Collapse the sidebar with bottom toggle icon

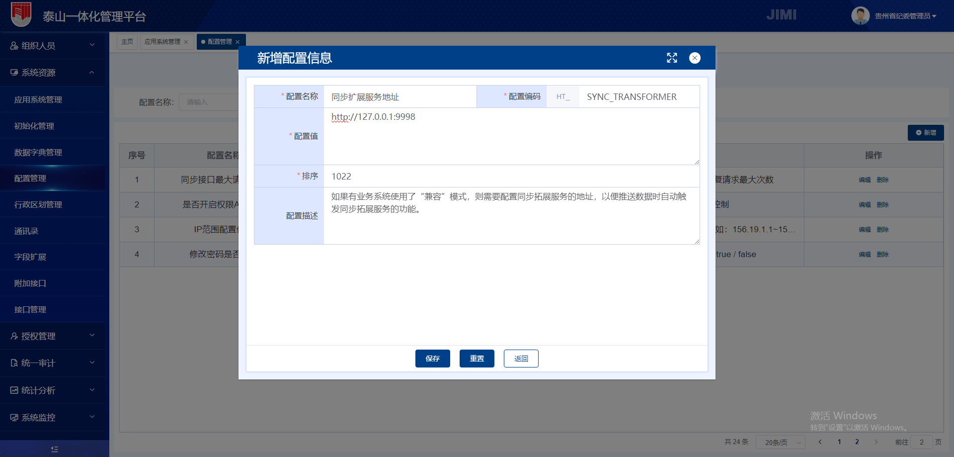pyautogui.click(x=55, y=449)
